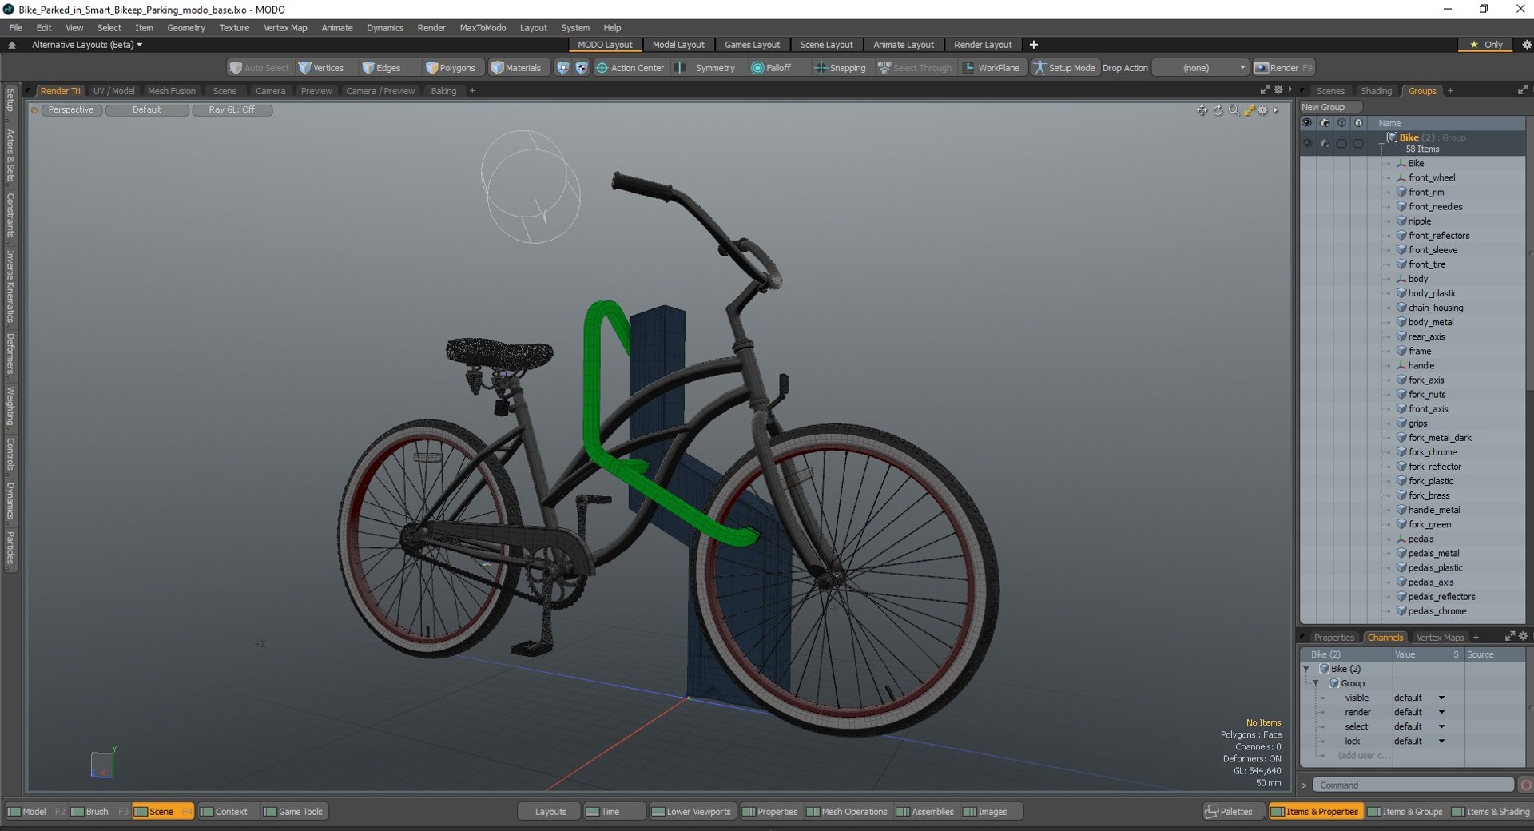Select the pedals_chrome item in list

pyautogui.click(x=1437, y=611)
